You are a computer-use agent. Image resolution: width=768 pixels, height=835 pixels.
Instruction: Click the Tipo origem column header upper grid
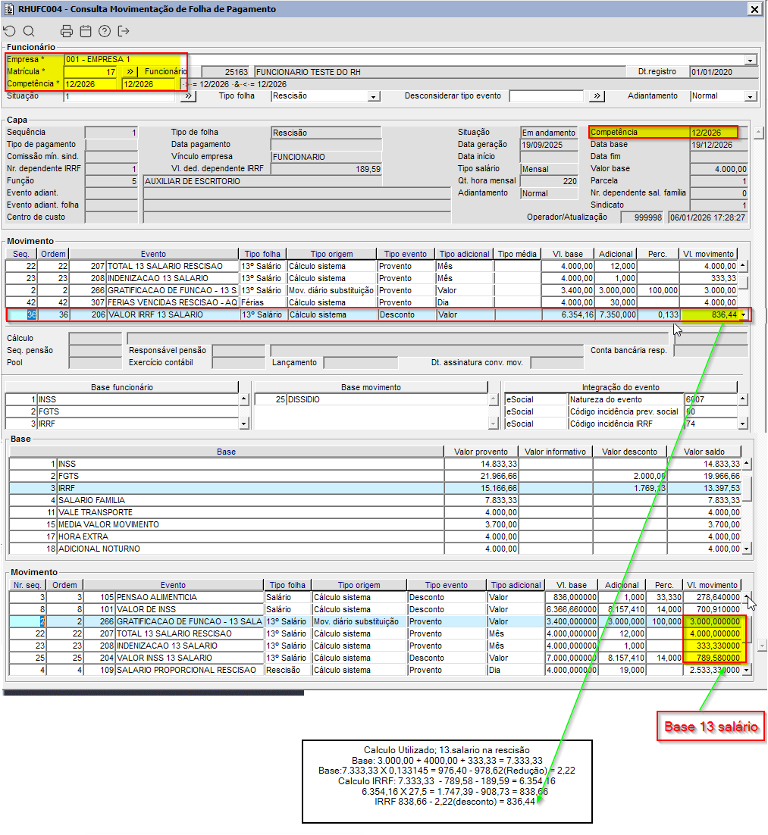tap(331, 254)
